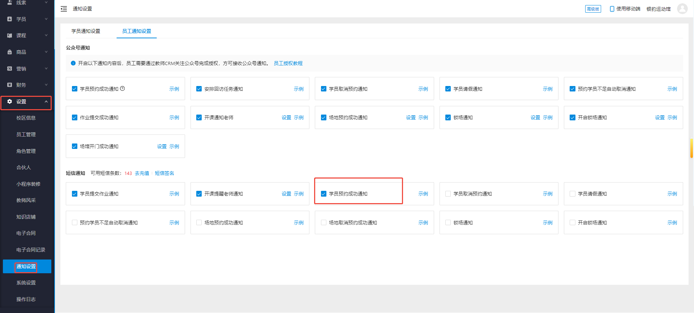Collapse the 设置 sidebar menu chevron
Screen dimensions: 694x313
click(x=46, y=102)
